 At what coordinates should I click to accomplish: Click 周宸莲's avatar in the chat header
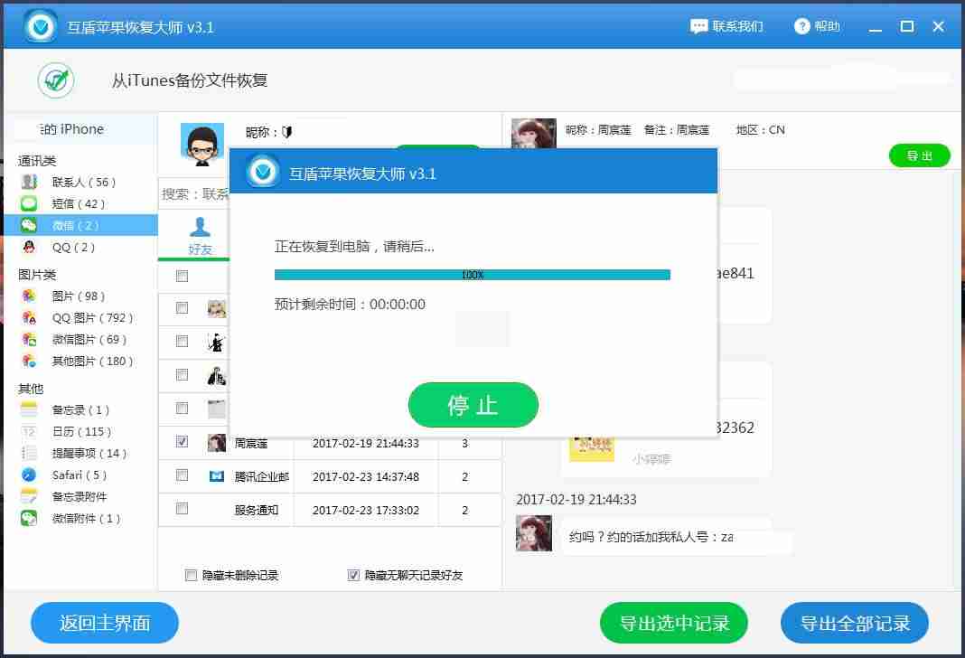[x=534, y=134]
